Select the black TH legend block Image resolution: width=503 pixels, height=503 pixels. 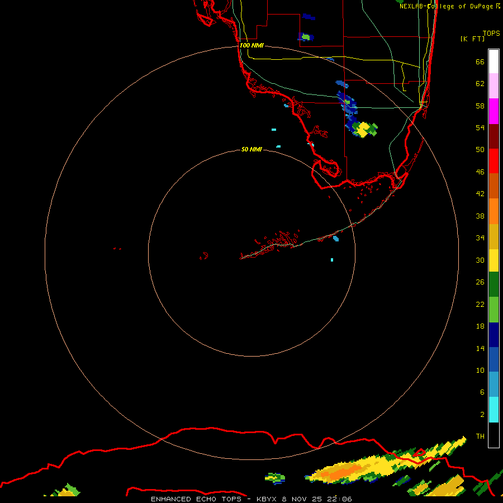[493, 435]
